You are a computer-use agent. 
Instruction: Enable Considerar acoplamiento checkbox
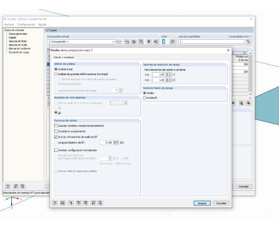pyautogui.click(x=56, y=131)
